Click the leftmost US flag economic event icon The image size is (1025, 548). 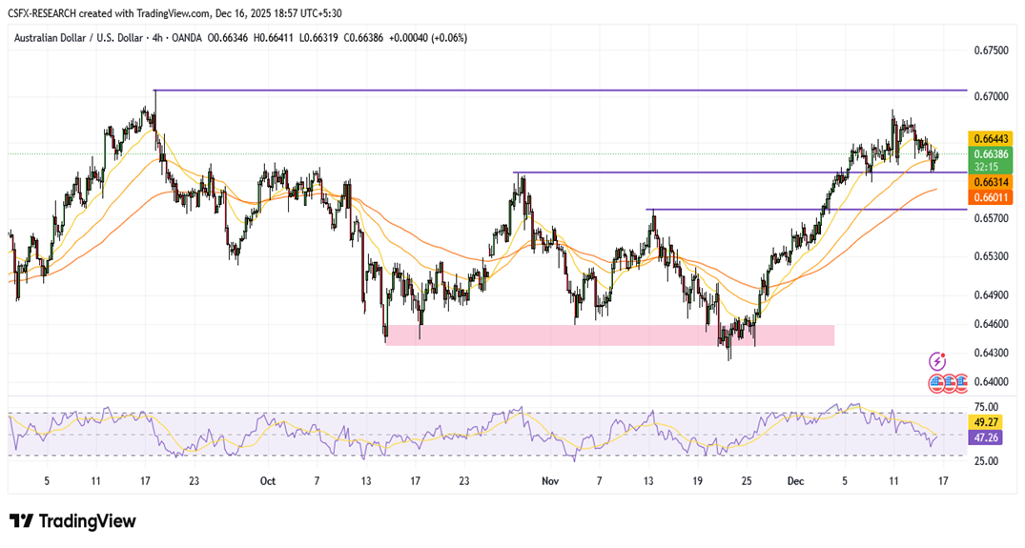936,383
